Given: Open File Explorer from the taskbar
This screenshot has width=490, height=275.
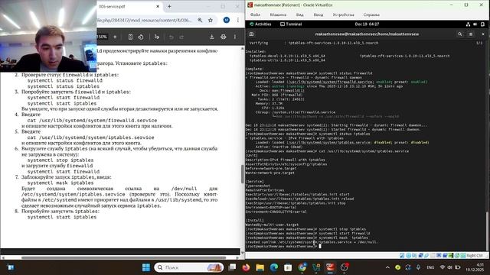Looking at the screenshot, I should [x=260, y=267].
